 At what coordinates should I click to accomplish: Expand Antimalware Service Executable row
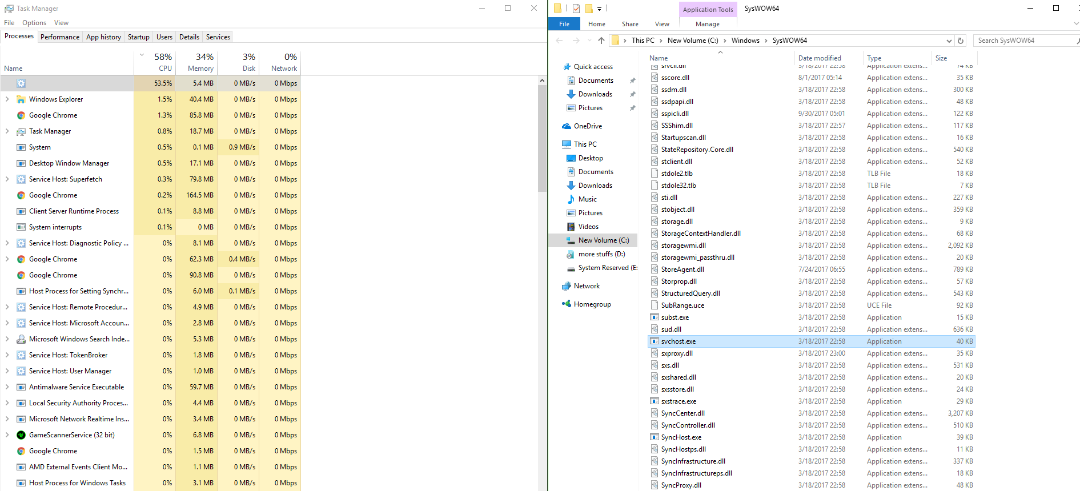[x=7, y=387]
